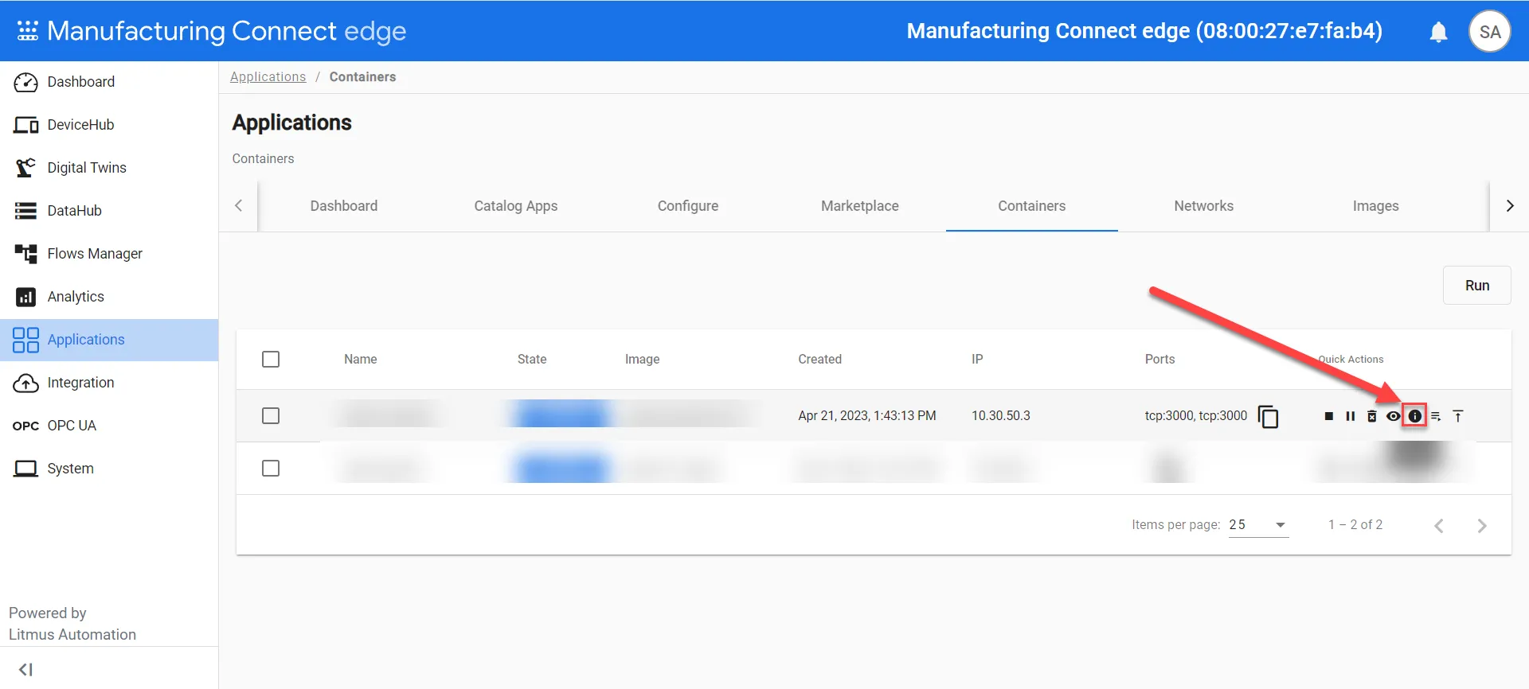Click the Manufacturing Connect edge logo title

(x=227, y=31)
